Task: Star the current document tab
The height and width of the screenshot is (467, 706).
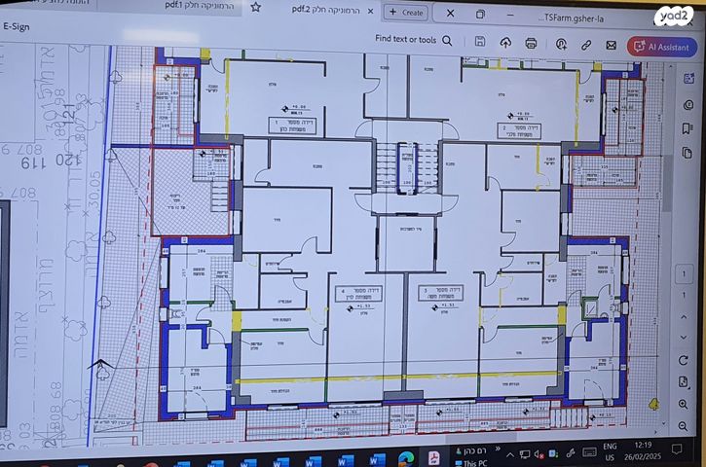Action: coord(255,8)
